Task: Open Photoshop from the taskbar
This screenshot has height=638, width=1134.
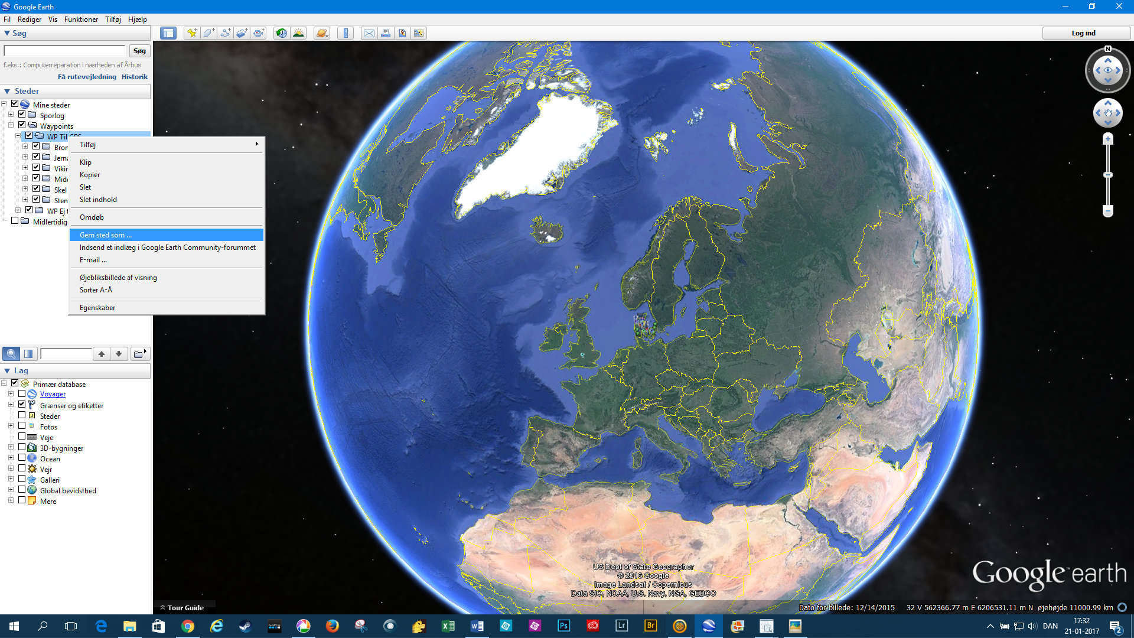Action: point(563,626)
